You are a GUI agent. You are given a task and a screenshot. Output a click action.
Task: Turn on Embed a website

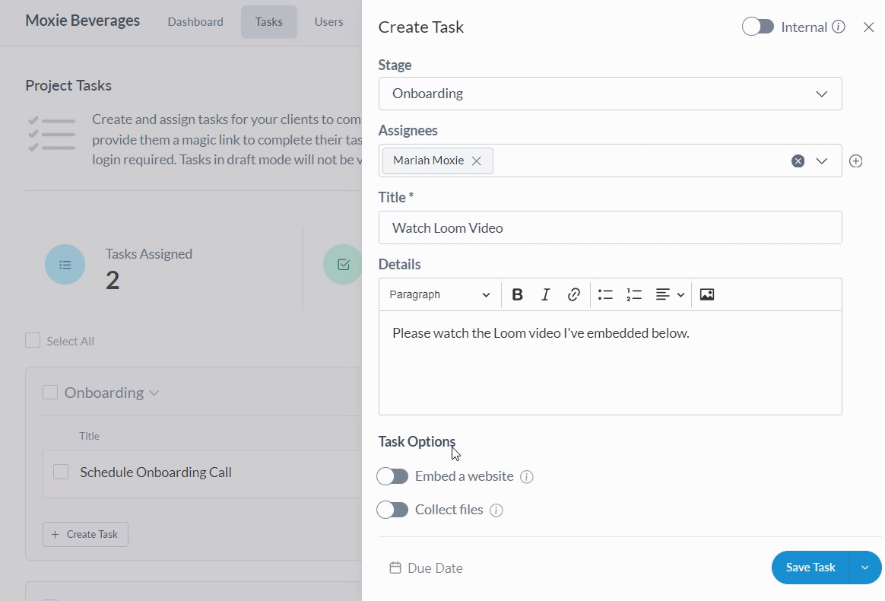pyautogui.click(x=392, y=477)
